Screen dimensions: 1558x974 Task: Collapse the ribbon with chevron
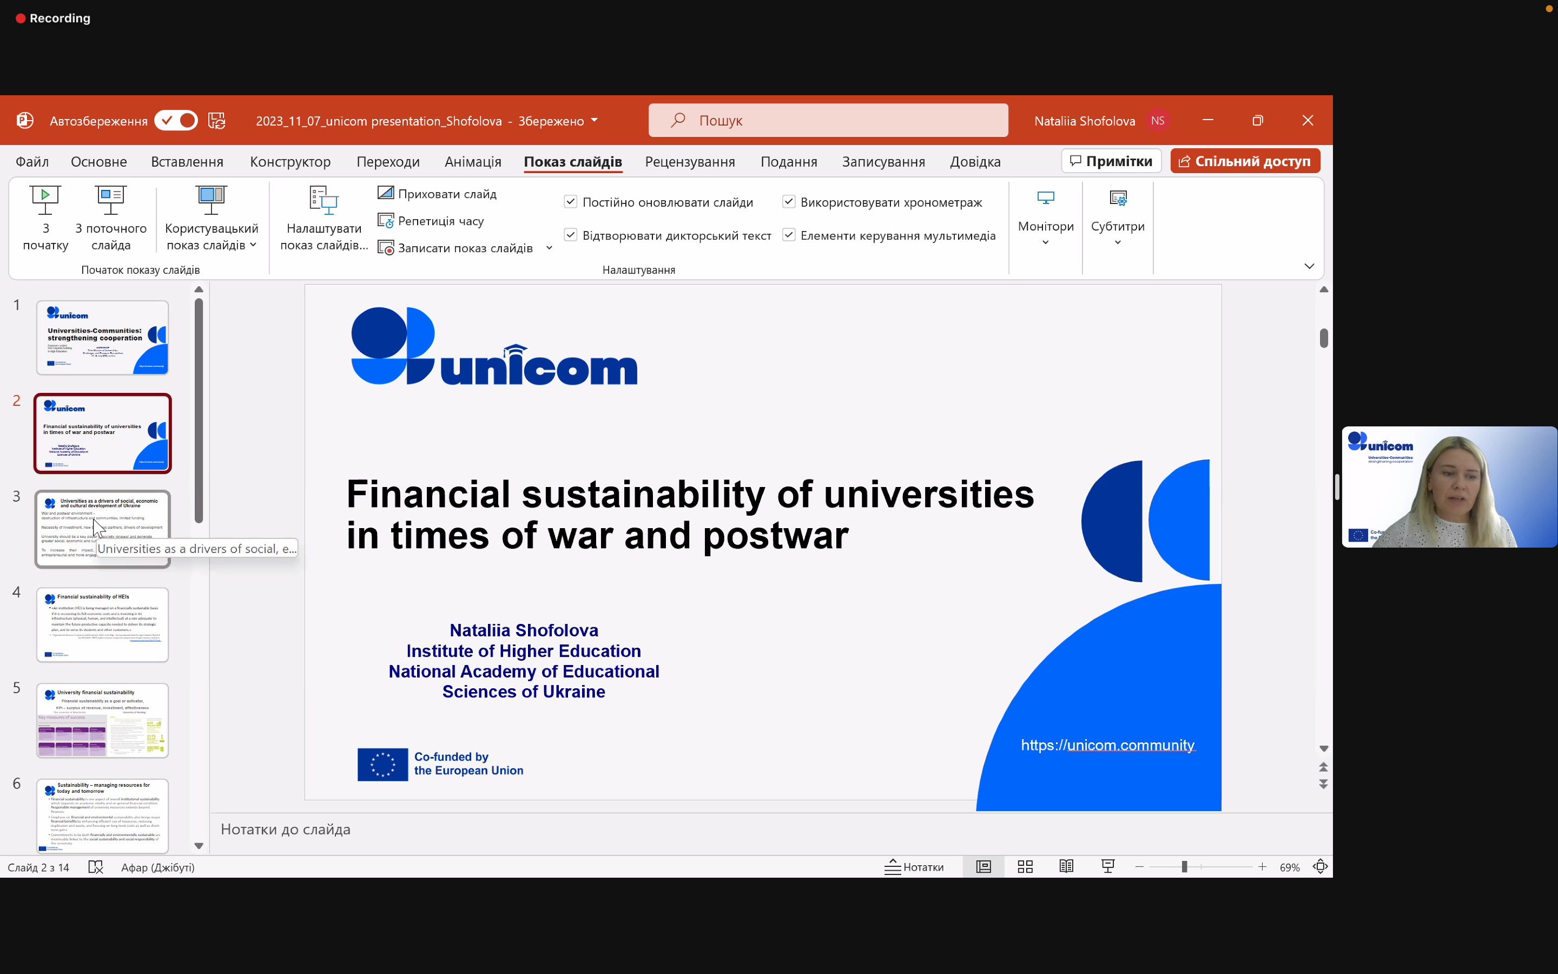(1309, 266)
